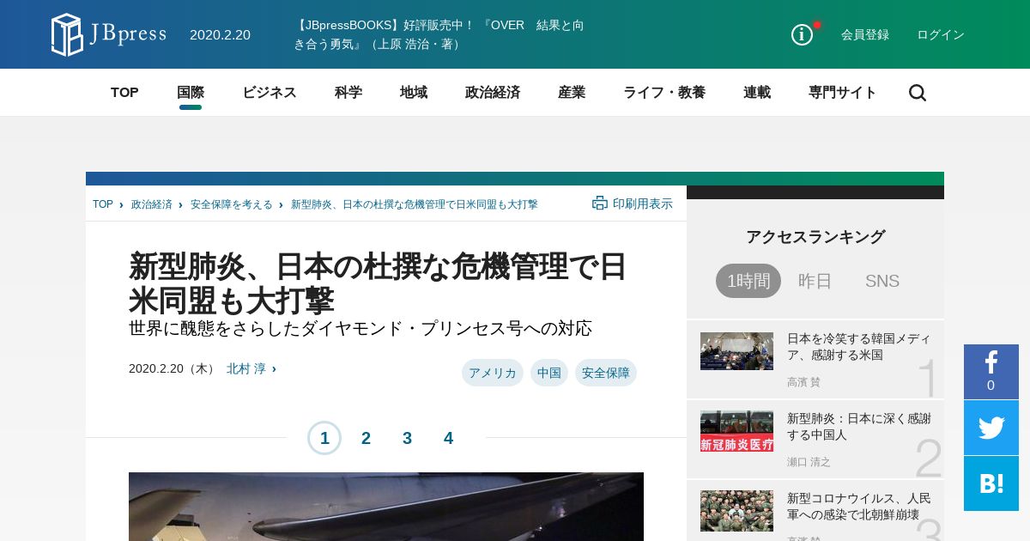This screenshot has height=541, width=1030.
Task: Switch the ranking to the 1時間 tab
Action: pos(748,281)
